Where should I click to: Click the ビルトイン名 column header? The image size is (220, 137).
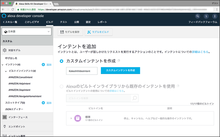96,108
